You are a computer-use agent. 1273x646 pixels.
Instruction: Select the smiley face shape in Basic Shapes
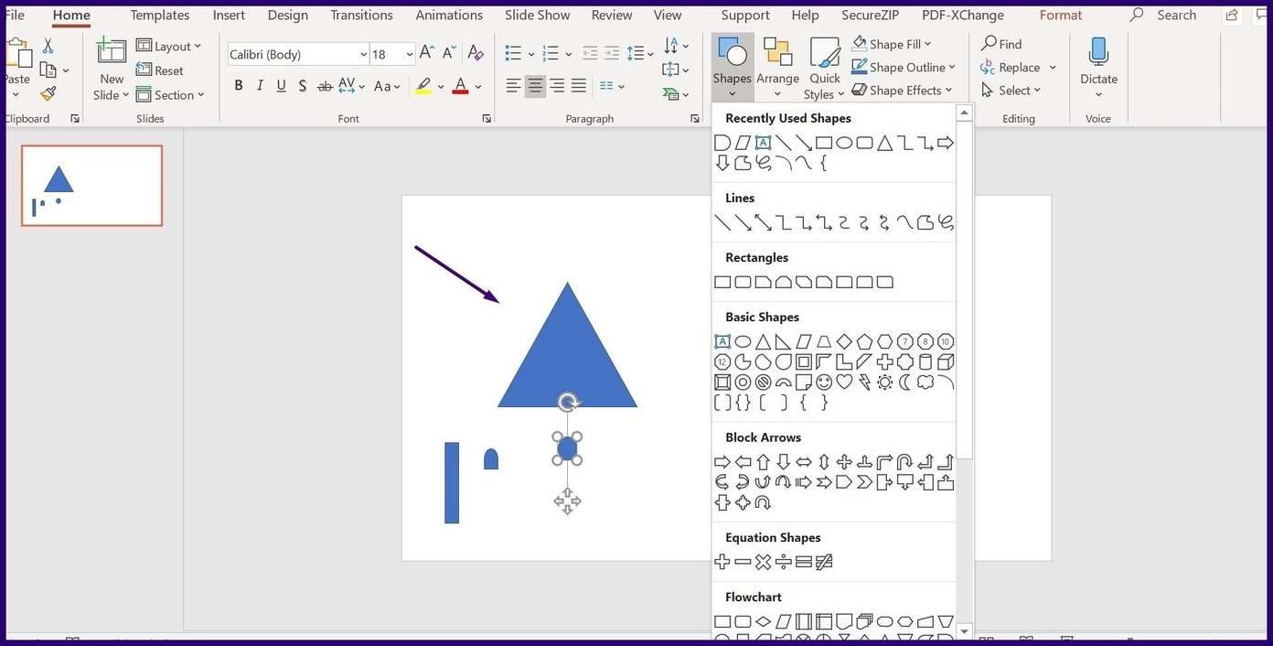tap(824, 382)
